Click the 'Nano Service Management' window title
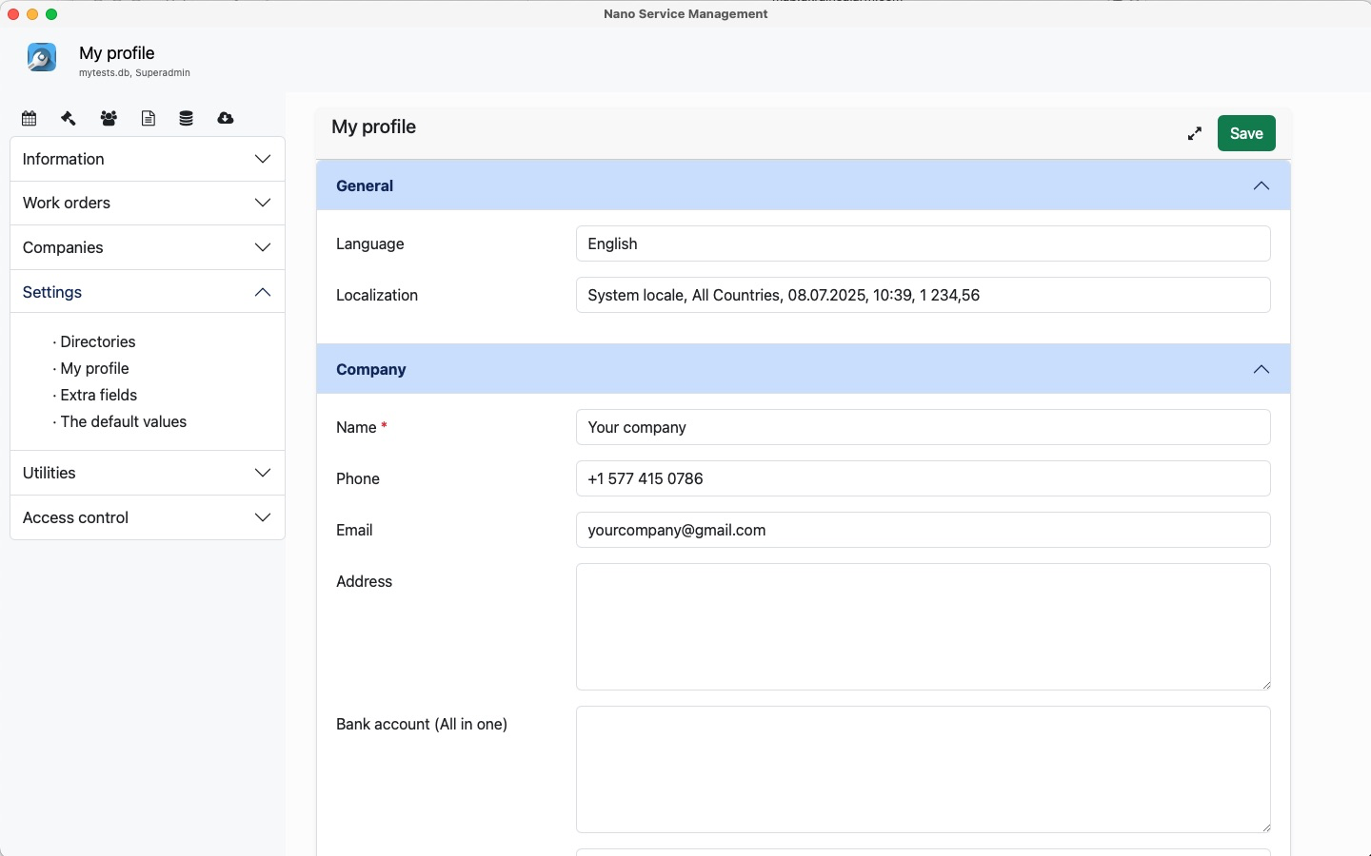 click(x=685, y=14)
